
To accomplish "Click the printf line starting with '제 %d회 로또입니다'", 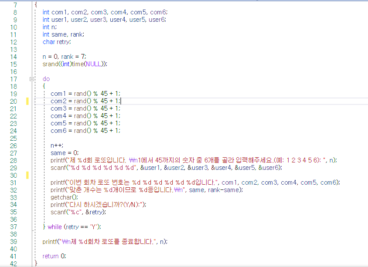I will (x=194, y=160).
